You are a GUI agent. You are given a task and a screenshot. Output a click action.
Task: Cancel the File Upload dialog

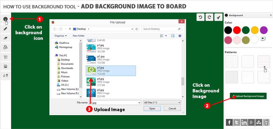coord(172,109)
